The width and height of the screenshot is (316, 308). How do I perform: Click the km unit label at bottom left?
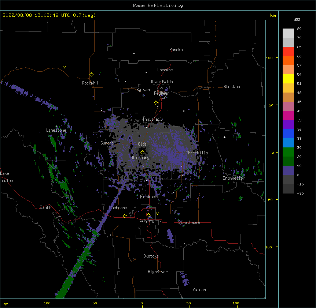tap(5, 304)
